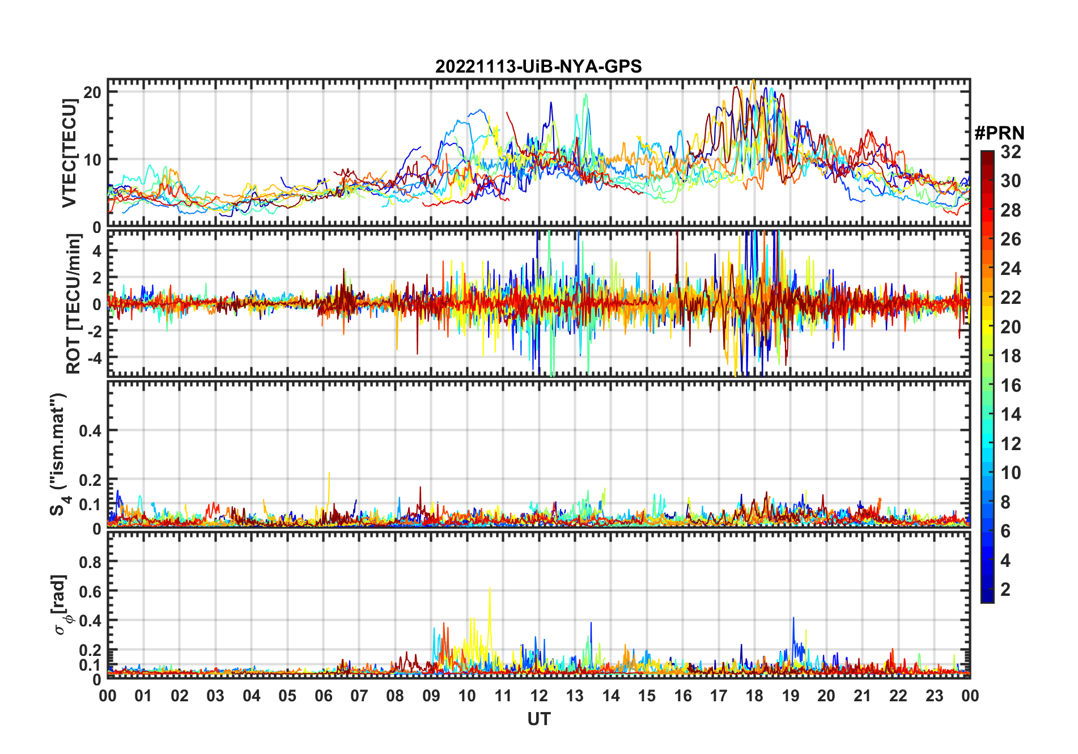Click the #PRN colorbar title
Image resolution: width=1078 pixels, height=754 pixels.
(x=999, y=133)
